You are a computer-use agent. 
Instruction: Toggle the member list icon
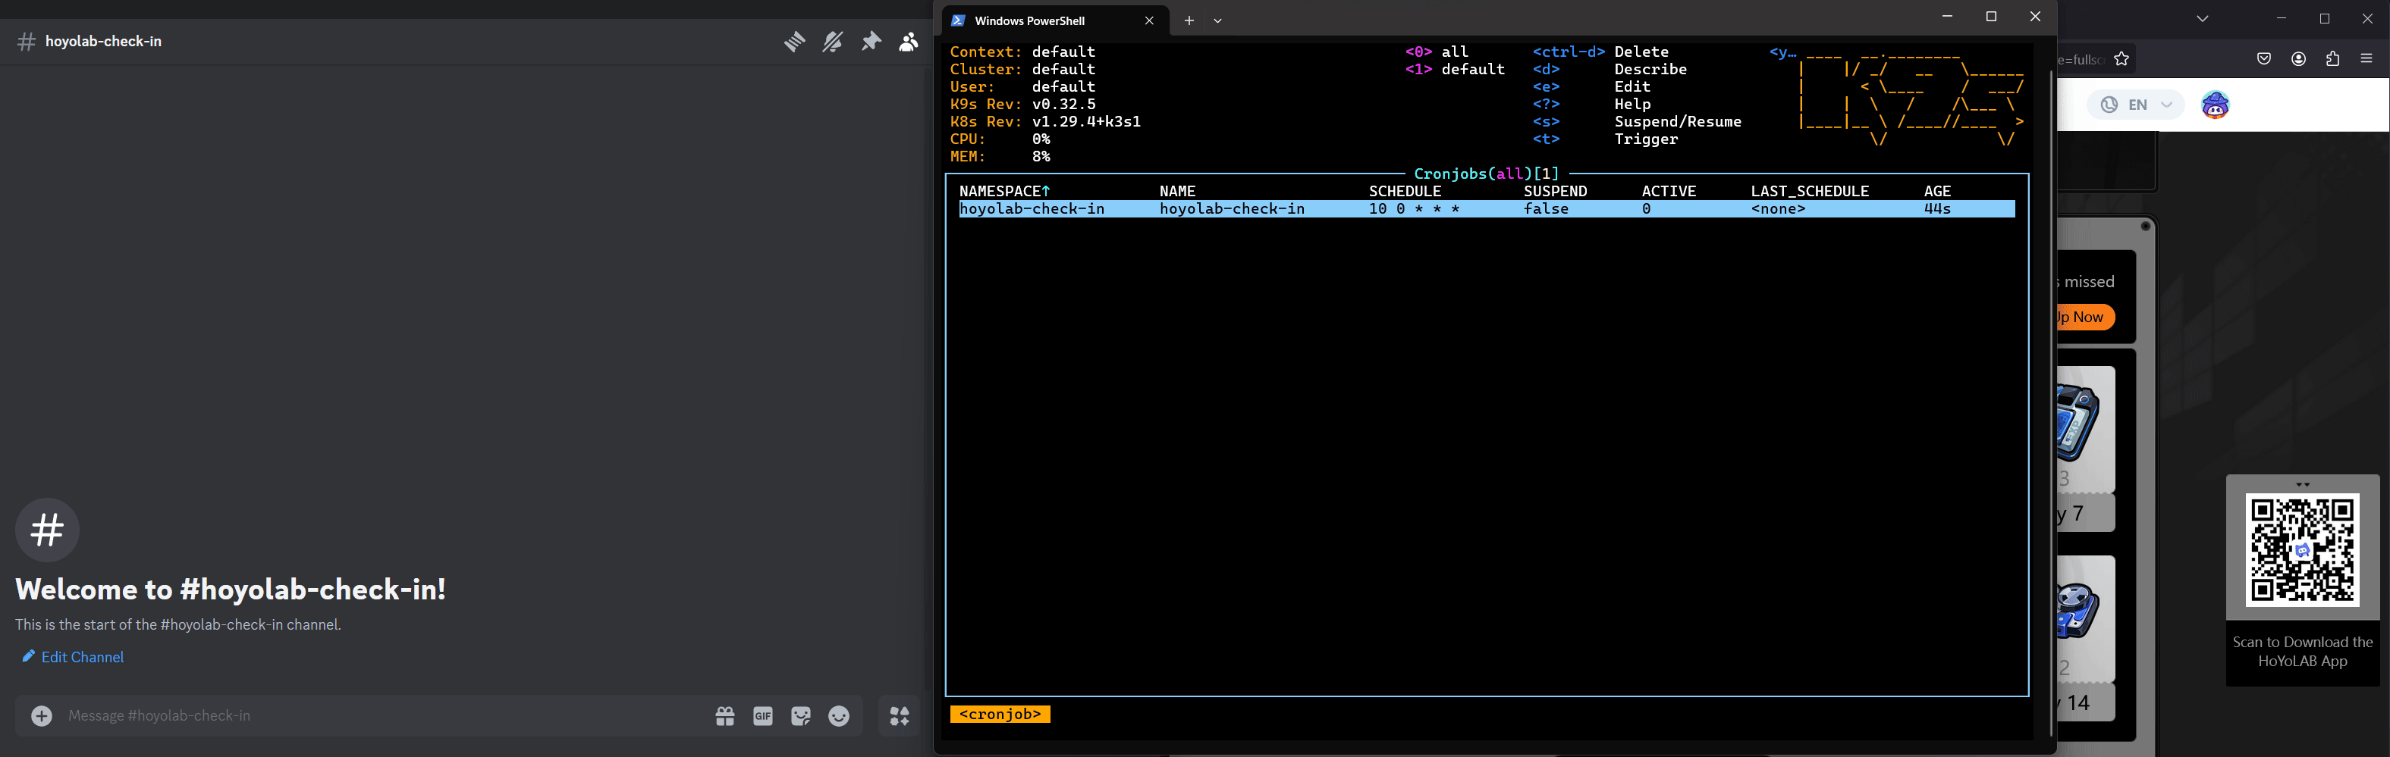pyautogui.click(x=909, y=42)
